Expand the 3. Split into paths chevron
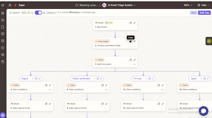 (134, 64)
